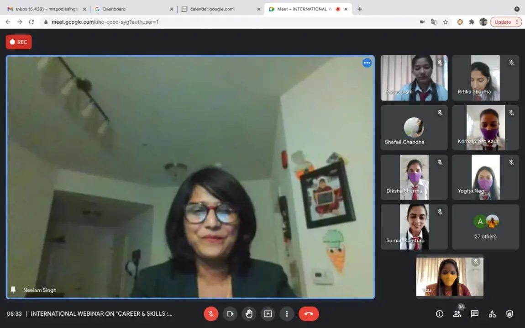The width and height of the screenshot is (525, 328).
Task: Click the present screen icon
Action: 268,314
